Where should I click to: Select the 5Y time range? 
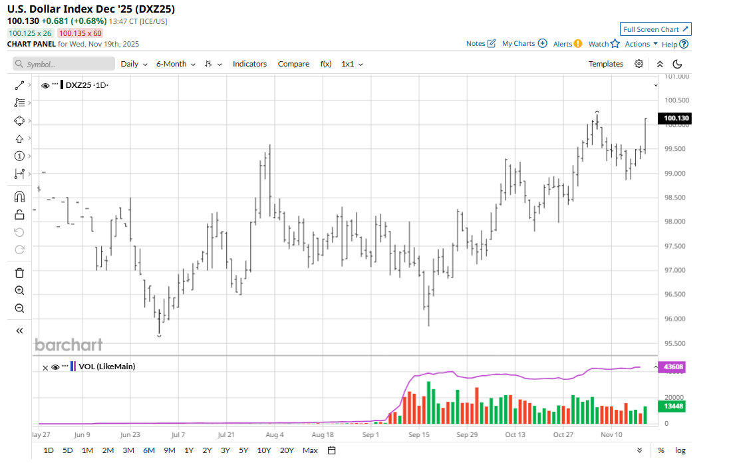(x=243, y=450)
